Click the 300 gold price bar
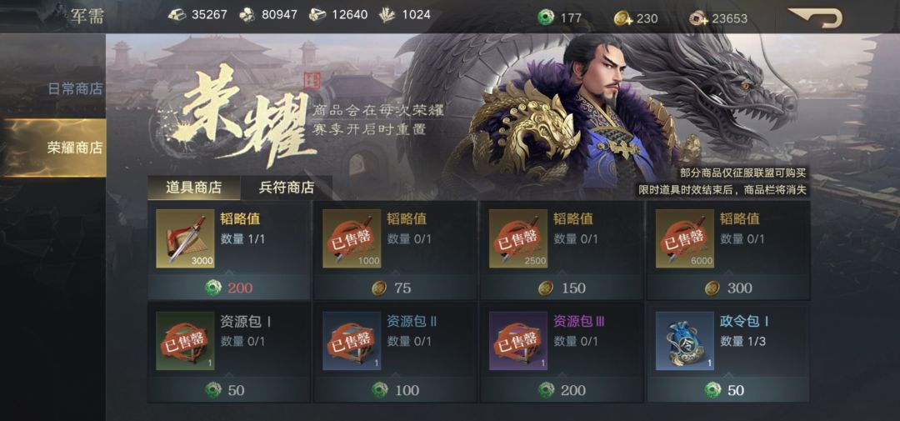900x421 pixels. [728, 288]
